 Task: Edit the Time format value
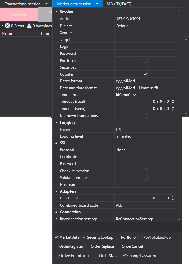point(145,95)
